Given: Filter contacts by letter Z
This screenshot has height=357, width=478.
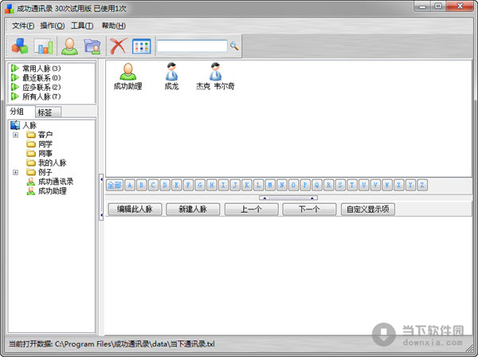Looking at the screenshot, I should coord(422,185).
